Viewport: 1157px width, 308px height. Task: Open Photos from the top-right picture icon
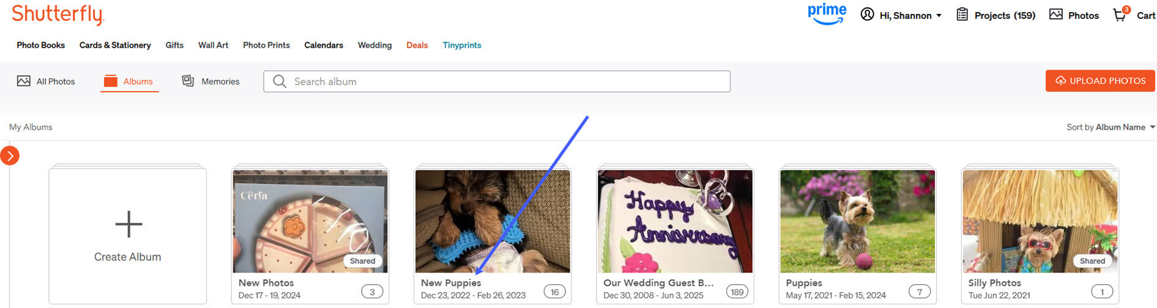click(1055, 15)
